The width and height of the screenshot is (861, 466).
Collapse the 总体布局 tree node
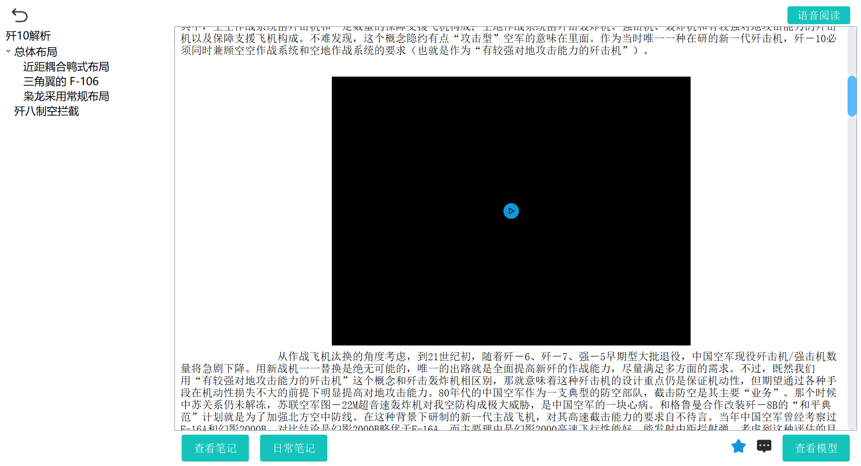[8, 51]
